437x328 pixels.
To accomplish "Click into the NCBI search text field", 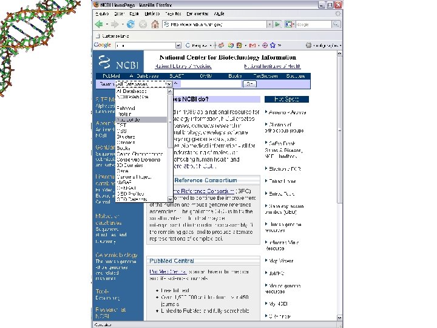I will point(211,84).
